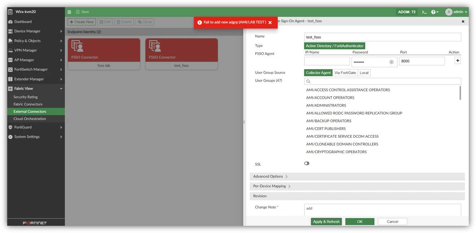Expand Policy & Objects submenu arrow
Viewport: 476px width, 233px height.
(x=61, y=41)
